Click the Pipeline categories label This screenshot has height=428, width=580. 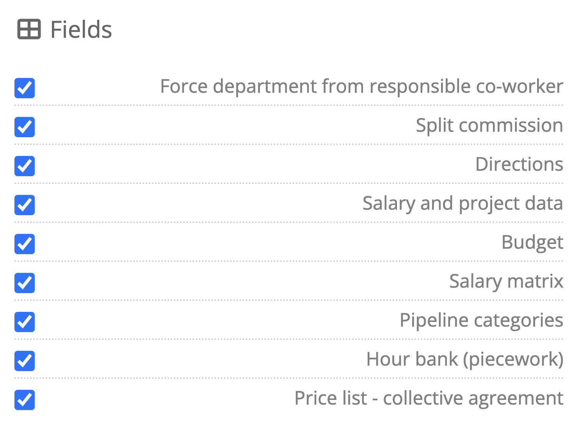481,320
